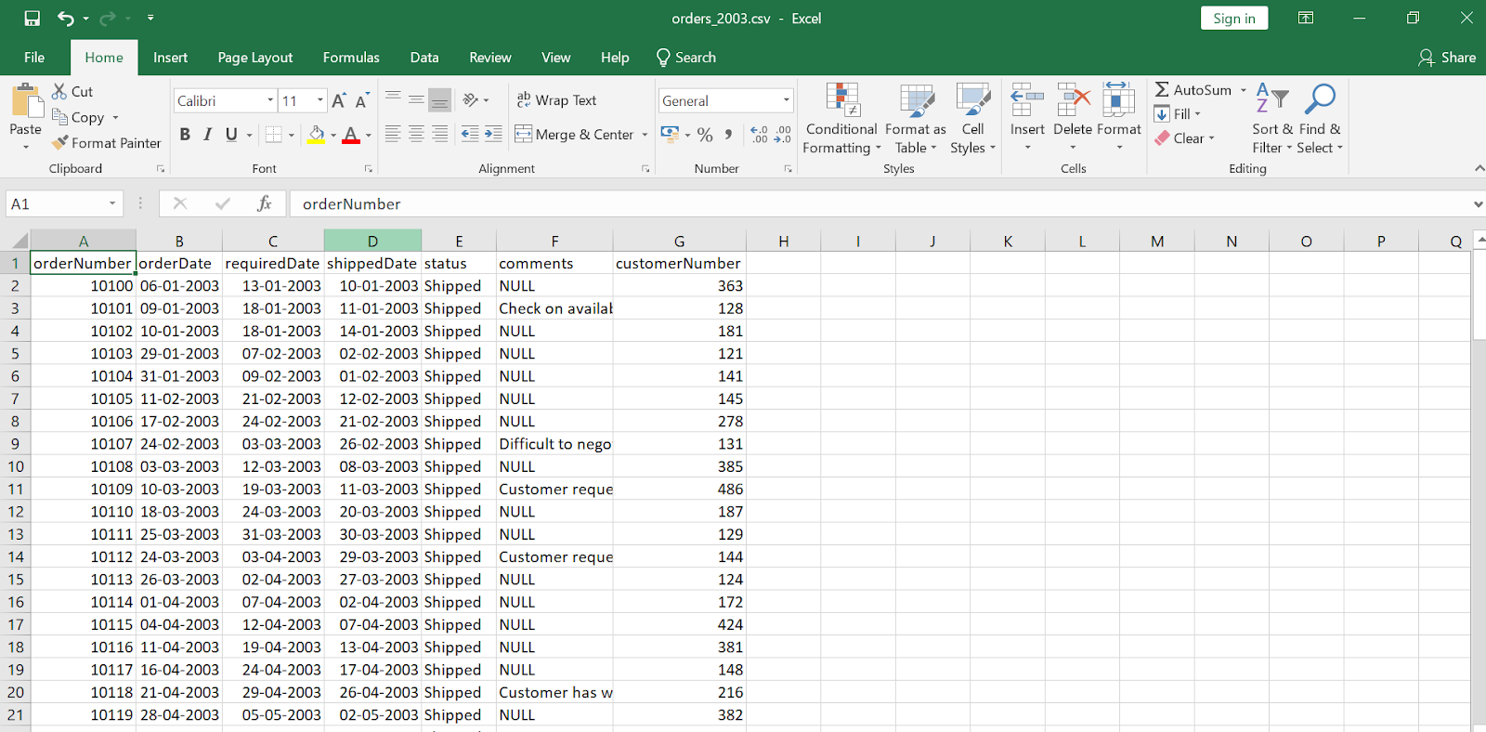Select column D header

click(x=372, y=242)
